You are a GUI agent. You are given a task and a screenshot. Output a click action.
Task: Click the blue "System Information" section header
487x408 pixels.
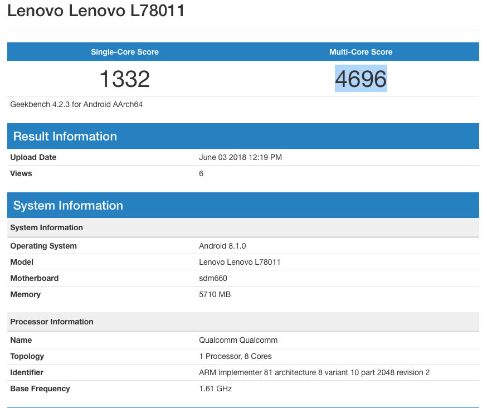point(243,205)
